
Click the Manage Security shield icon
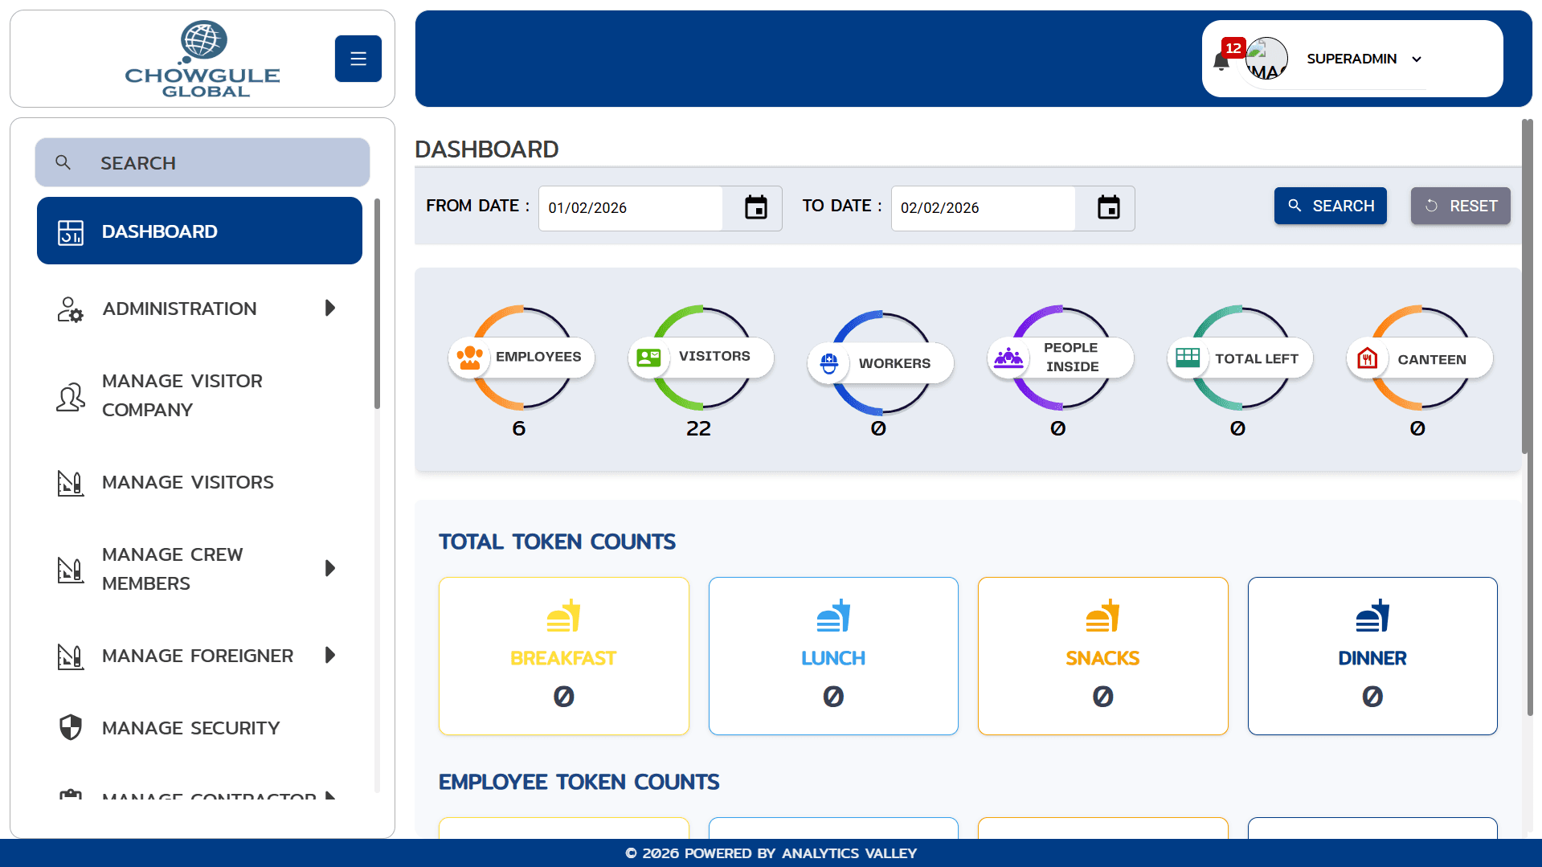71,727
